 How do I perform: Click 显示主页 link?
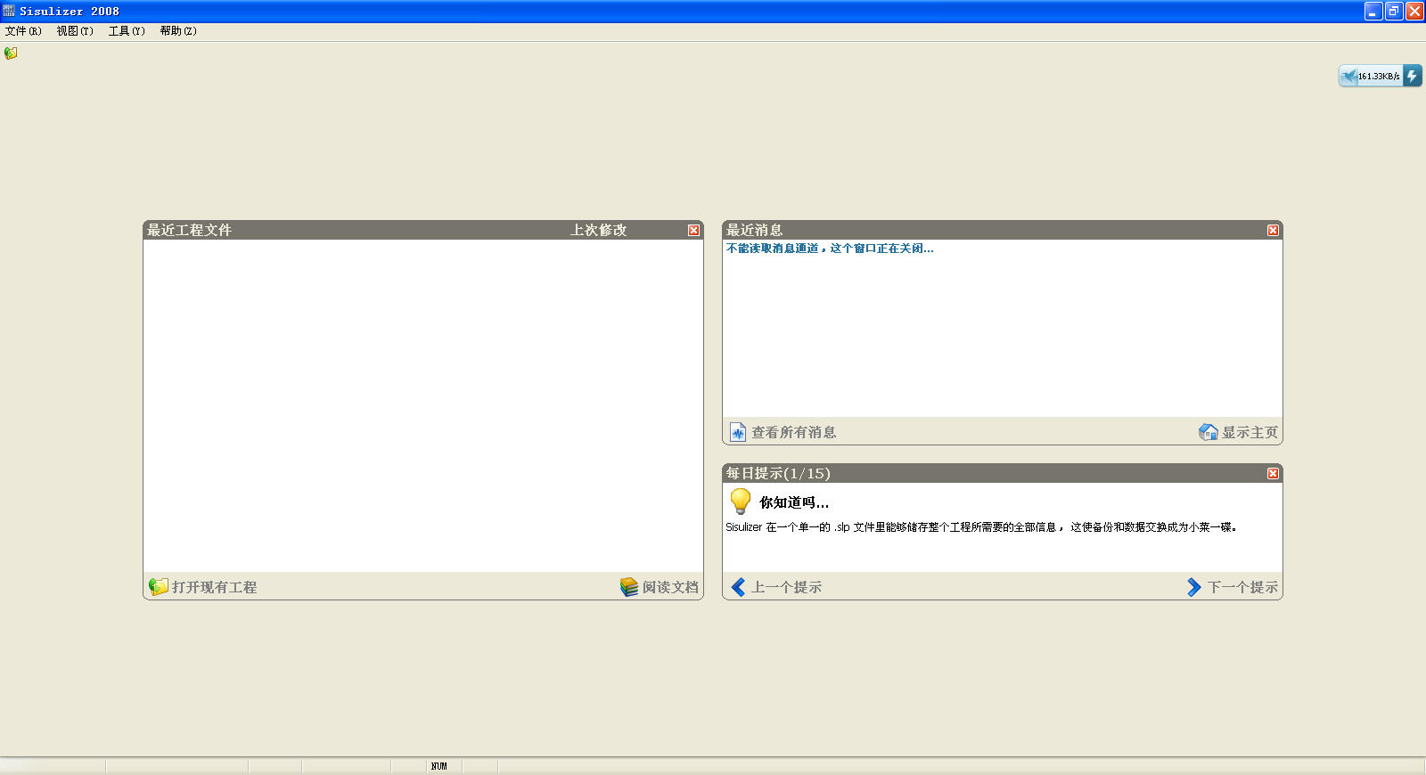click(x=1250, y=432)
